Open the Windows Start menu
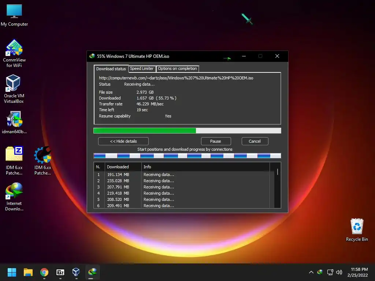The image size is (375, 281). pyautogui.click(x=12, y=272)
